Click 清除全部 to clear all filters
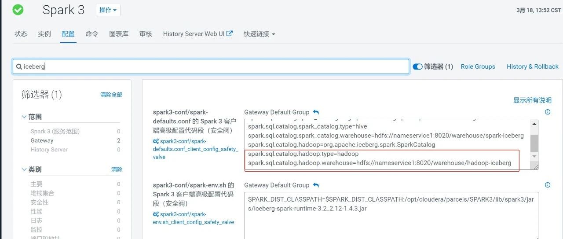The height and width of the screenshot is (239, 563). (111, 95)
